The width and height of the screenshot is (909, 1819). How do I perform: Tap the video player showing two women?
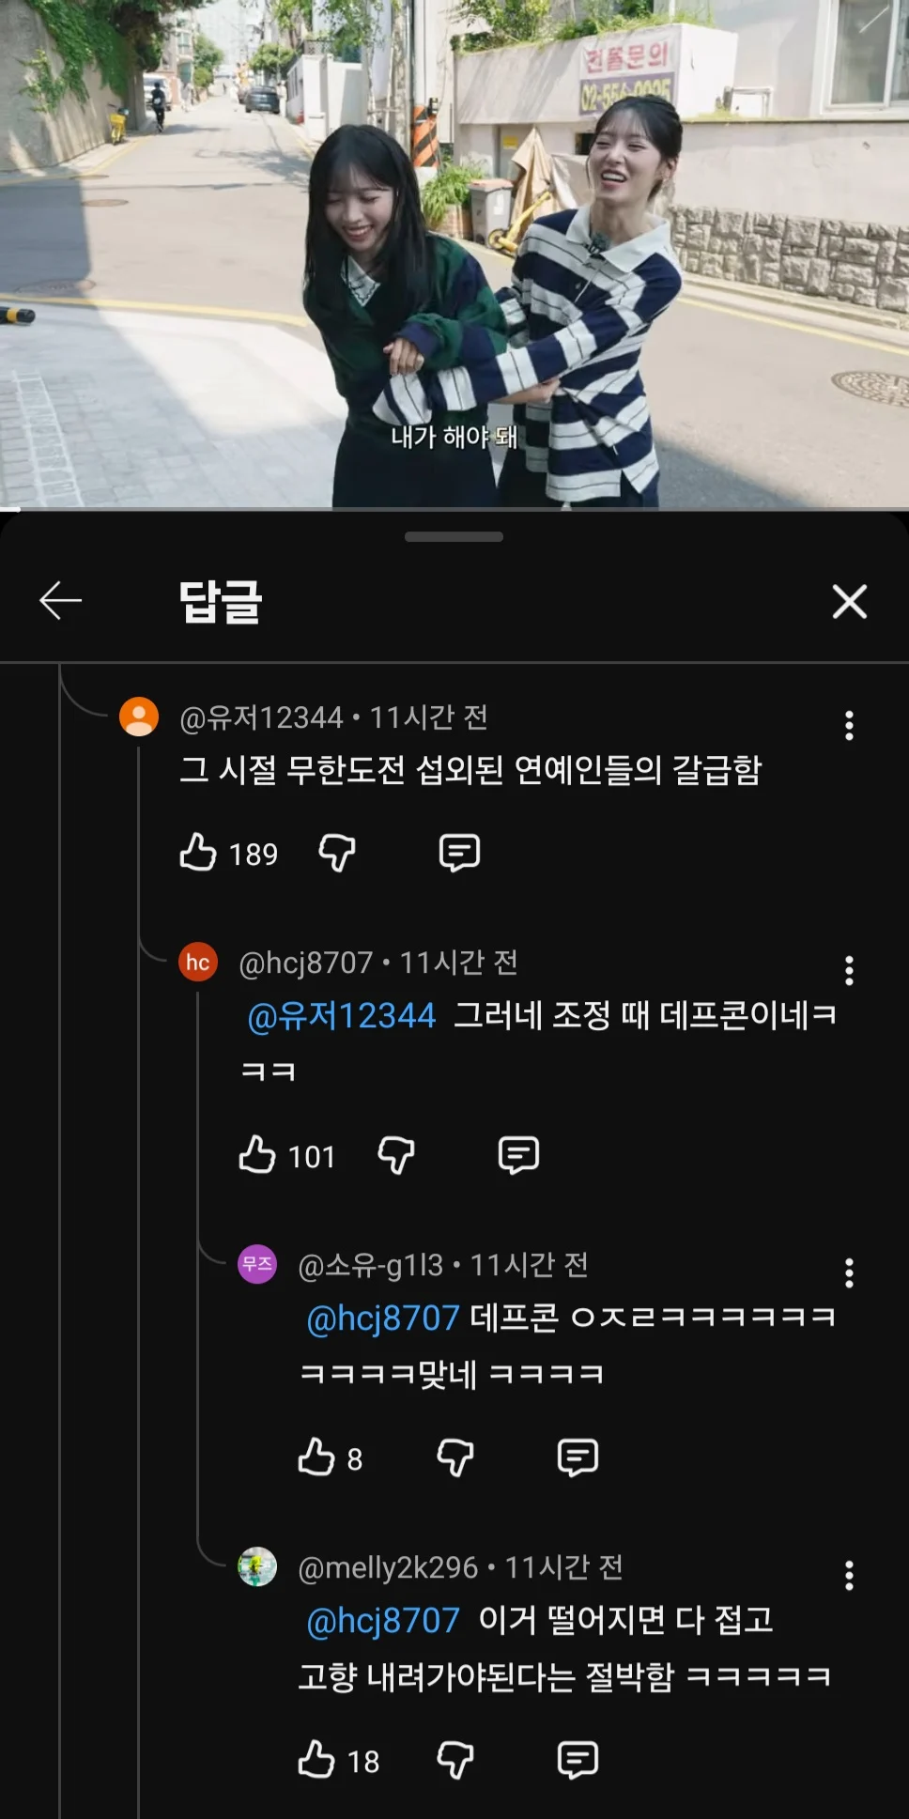coord(454,254)
